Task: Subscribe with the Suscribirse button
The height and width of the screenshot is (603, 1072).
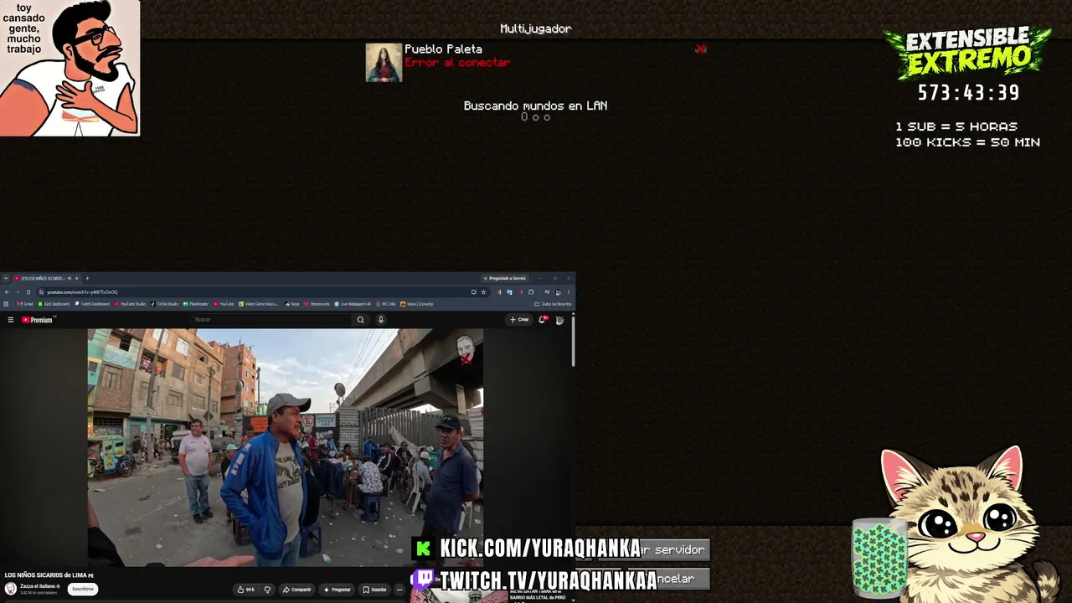Action: 83,589
